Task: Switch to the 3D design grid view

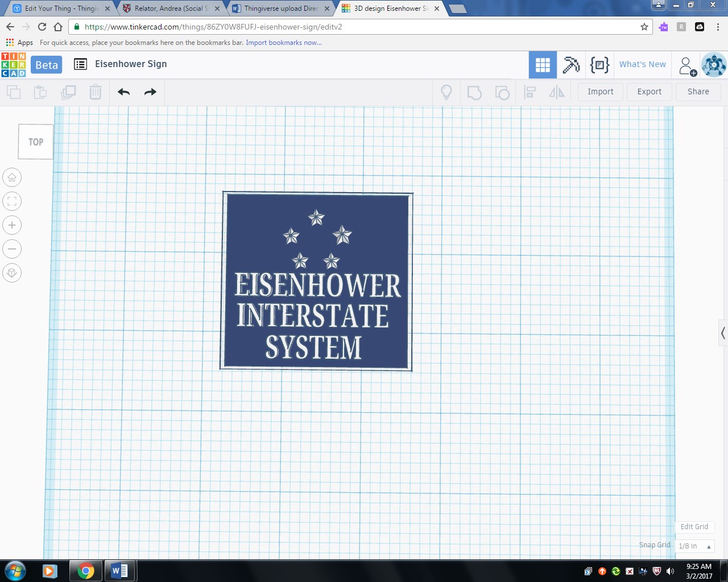Action: (543, 65)
